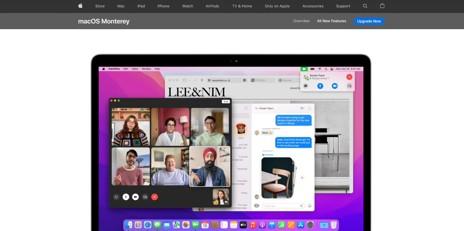464x231 pixels.
Task: Open the Calendar icon showing 18
Action: [x=205, y=225]
